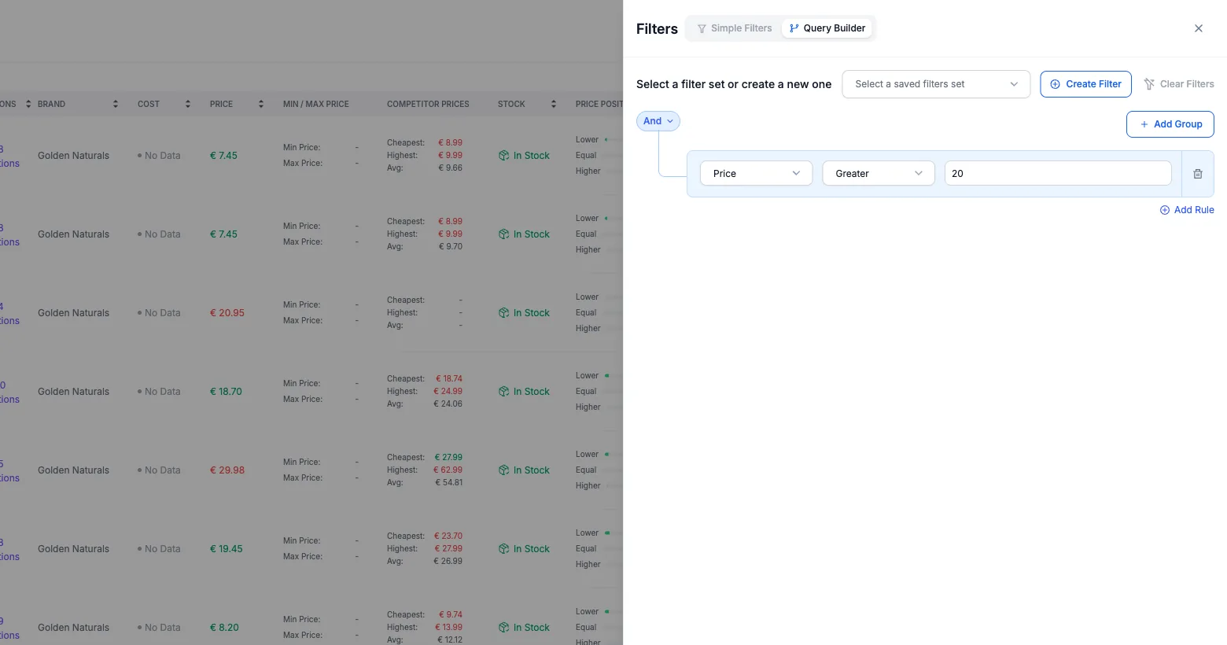
Task: Click the Add Group button
Action: [1170, 124]
